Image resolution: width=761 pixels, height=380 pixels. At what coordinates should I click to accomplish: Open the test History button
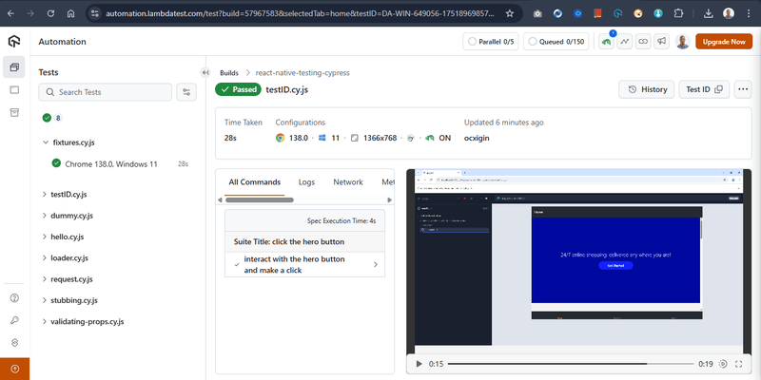point(645,89)
